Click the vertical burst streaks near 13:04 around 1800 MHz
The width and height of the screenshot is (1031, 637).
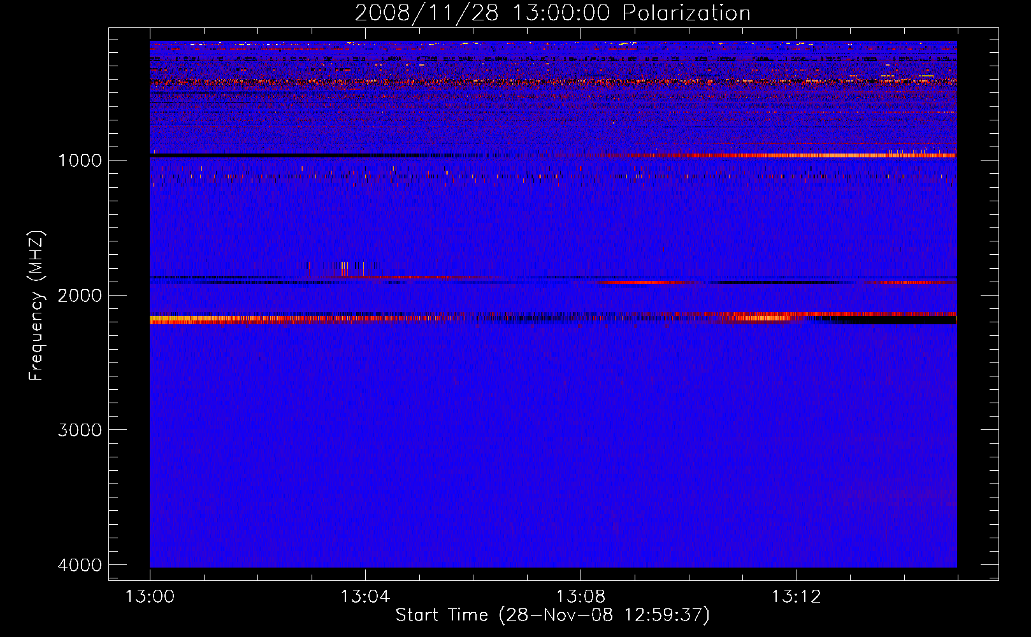349,269
